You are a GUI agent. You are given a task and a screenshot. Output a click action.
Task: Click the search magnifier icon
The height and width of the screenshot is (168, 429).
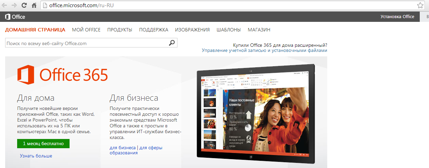pos(172,43)
